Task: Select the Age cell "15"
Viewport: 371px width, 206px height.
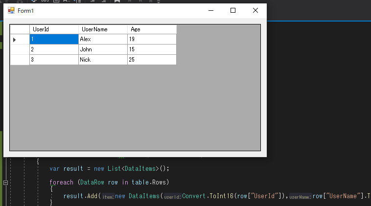Action: [152, 49]
